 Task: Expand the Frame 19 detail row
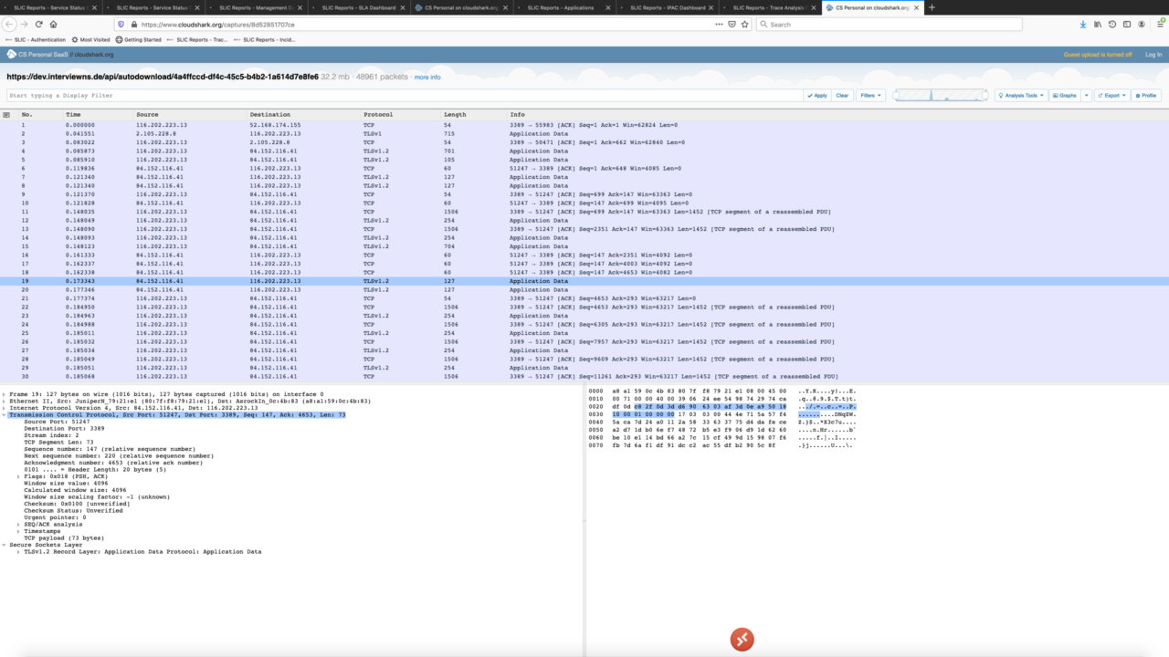pyautogui.click(x=4, y=394)
